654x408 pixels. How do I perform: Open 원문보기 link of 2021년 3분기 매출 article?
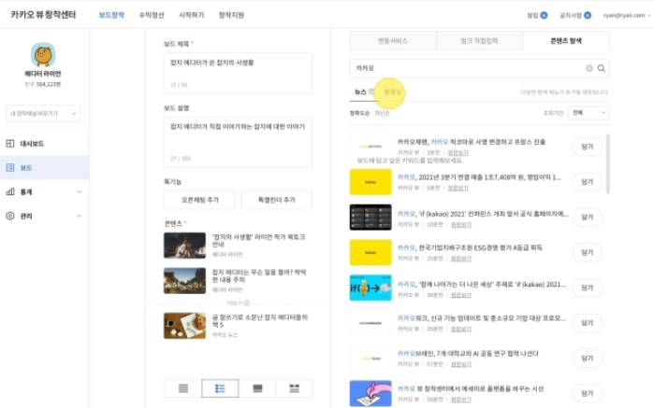458,189
